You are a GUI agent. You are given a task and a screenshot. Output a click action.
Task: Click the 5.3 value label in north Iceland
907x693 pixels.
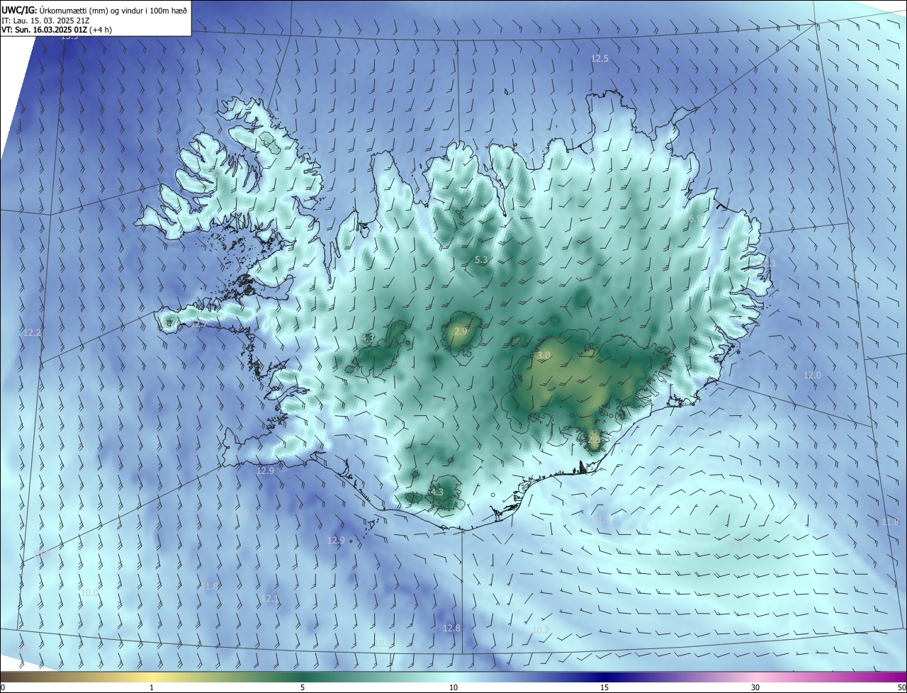[481, 260]
